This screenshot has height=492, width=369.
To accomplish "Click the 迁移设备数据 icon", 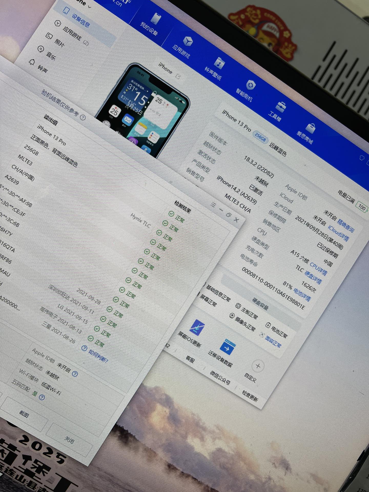I will coord(228,347).
